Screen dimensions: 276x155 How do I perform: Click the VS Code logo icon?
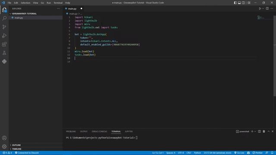click(3, 3)
